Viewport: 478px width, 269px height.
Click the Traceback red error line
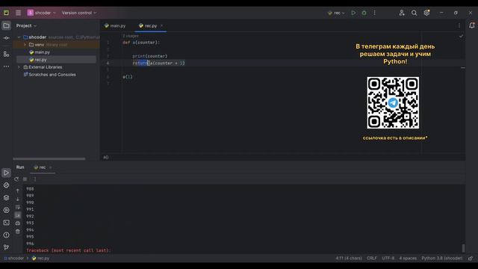click(68, 250)
